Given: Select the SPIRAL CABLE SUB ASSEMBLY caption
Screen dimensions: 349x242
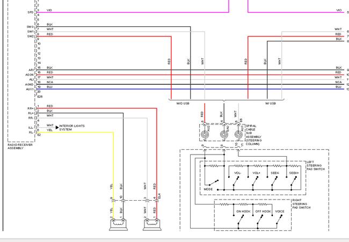Looking at the screenshot, I should coord(254,135).
